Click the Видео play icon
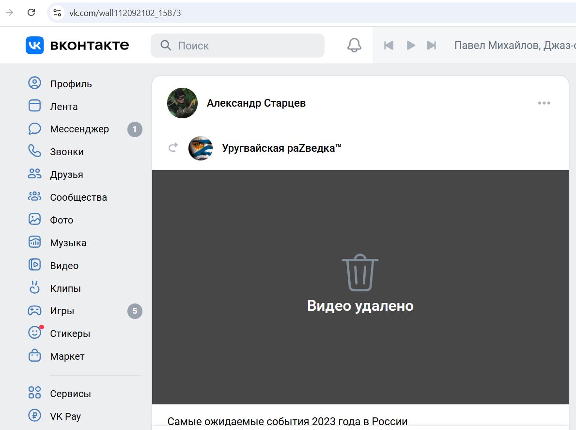The width and height of the screenshot is (576, 430). tap(34, 265)
